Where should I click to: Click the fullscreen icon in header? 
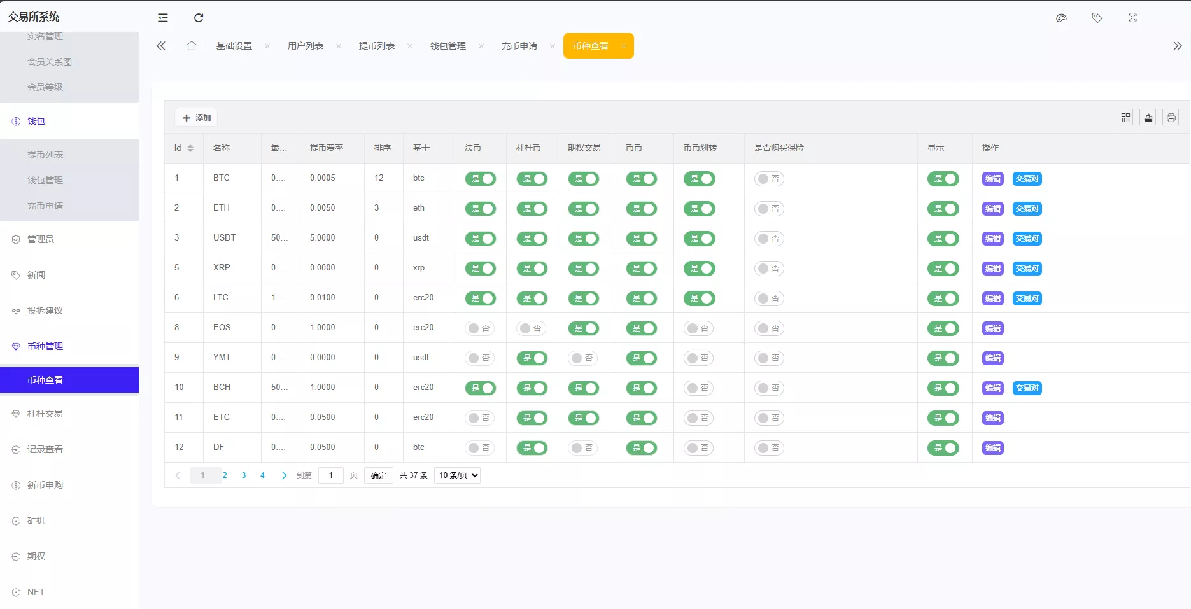(1132, 18)
